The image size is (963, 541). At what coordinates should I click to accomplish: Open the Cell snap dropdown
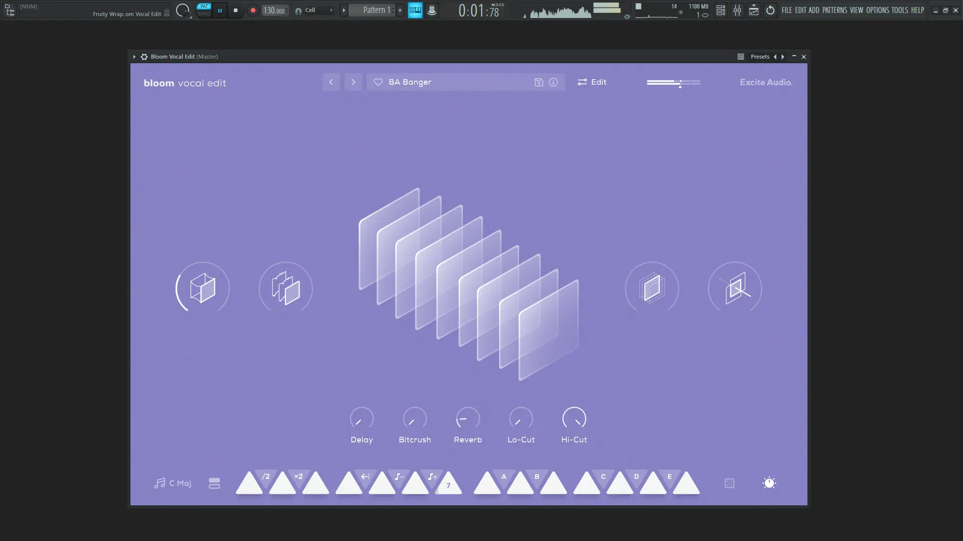[318, 10]
